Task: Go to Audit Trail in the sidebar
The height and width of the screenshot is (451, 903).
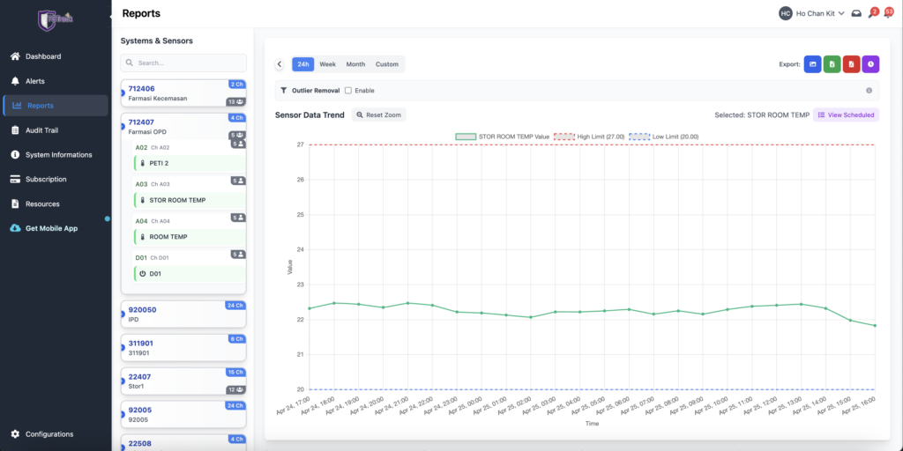Action: pyautogui.click(x=43, y=130)
